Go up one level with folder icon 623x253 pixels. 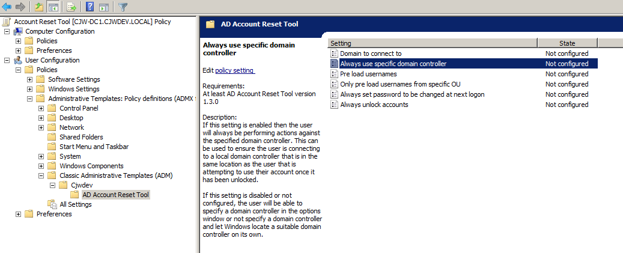(39, 7)
